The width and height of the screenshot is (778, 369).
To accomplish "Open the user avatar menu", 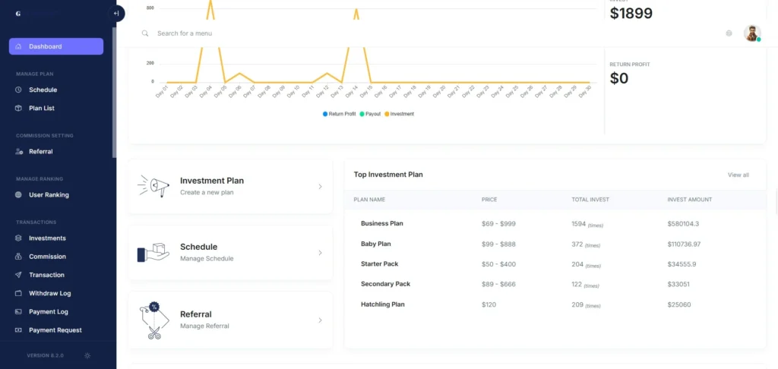I will [x=752, y=33].
